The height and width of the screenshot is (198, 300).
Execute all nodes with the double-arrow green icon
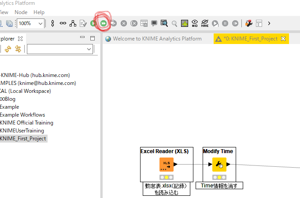coord(104,23)
